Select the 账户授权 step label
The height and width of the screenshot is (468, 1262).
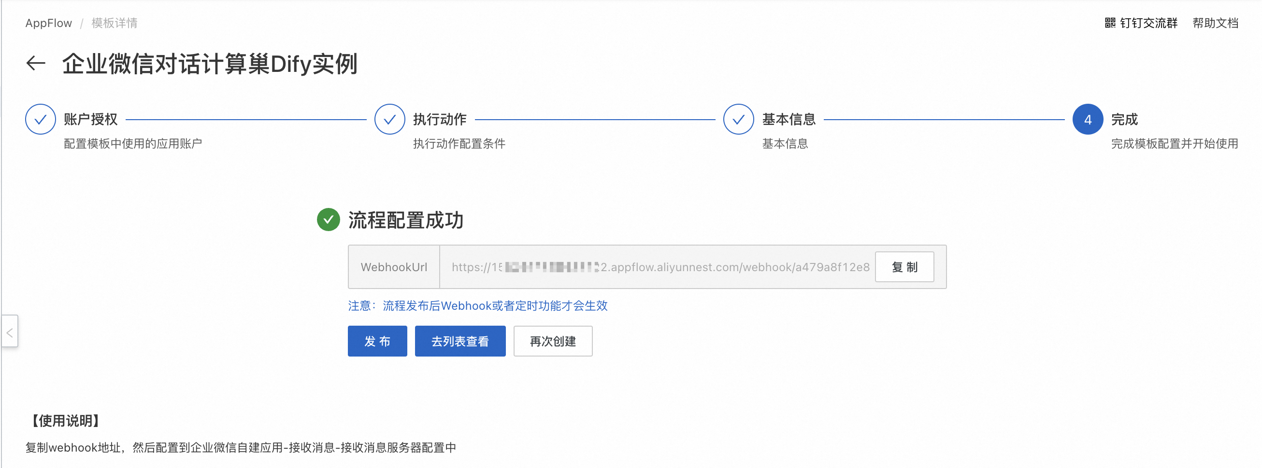(91, 119)
